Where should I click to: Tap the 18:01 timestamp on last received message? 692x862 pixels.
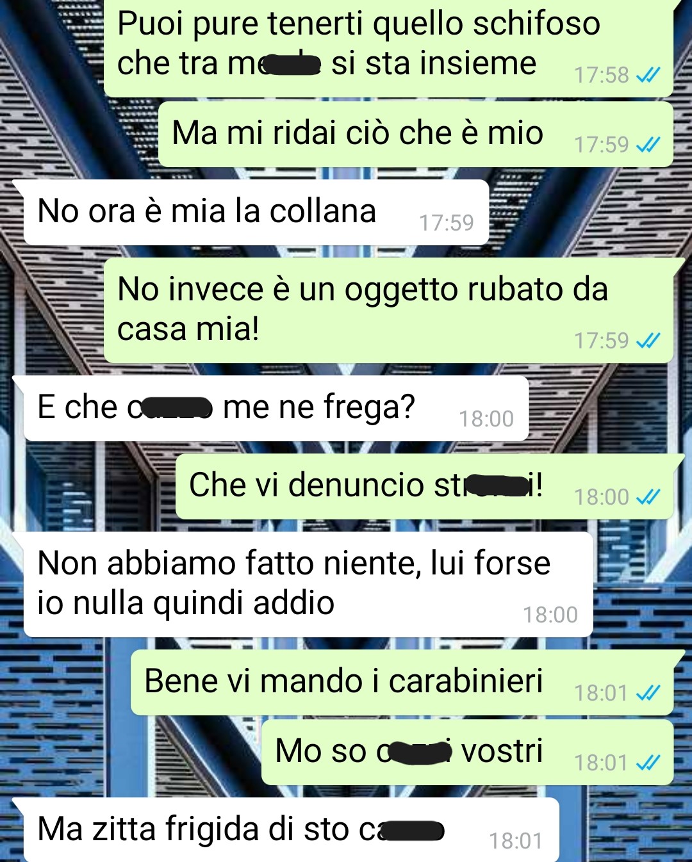pos(516,841)
